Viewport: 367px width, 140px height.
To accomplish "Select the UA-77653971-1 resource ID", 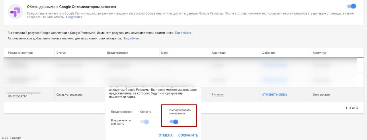I will pos(18,97).
